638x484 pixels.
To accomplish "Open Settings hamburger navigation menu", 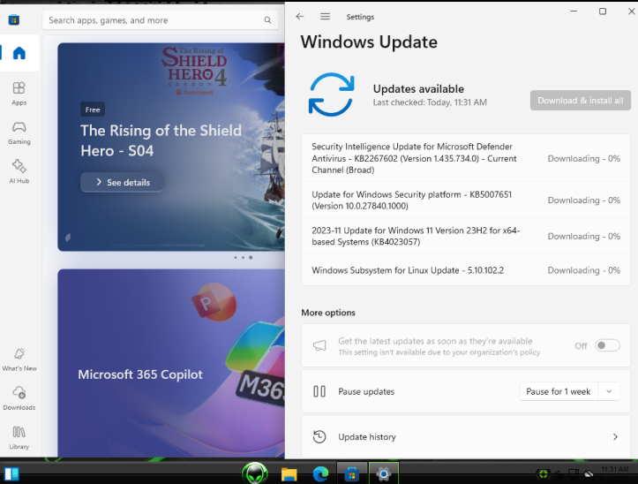I will click(x=325, y=16).
